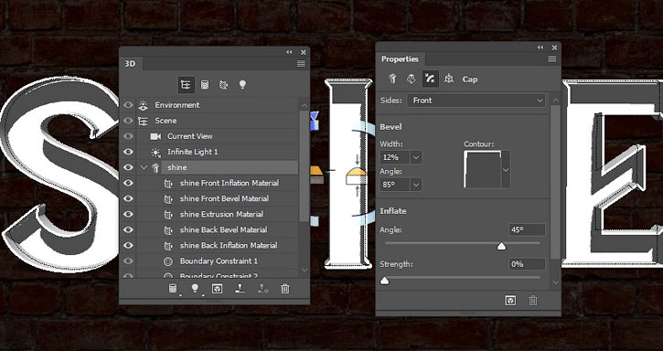The image size is (663, 351).
Task: Open the Deform properties icon
Action: pos(411,80)
